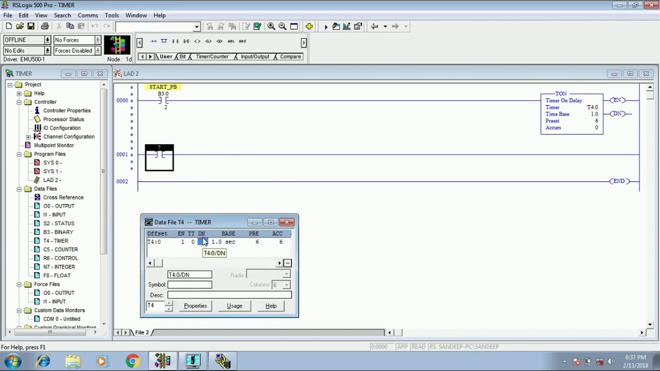Collapse the Data Files tree node
The height and width of the screenshot is (371, 660).
[x=19, y=189]
